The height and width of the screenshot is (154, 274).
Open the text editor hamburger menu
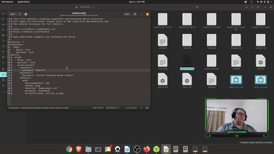[135, 14]
